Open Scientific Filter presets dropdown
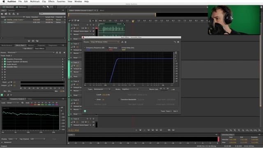This screenshot has height=148, width=263. (105, 42)
